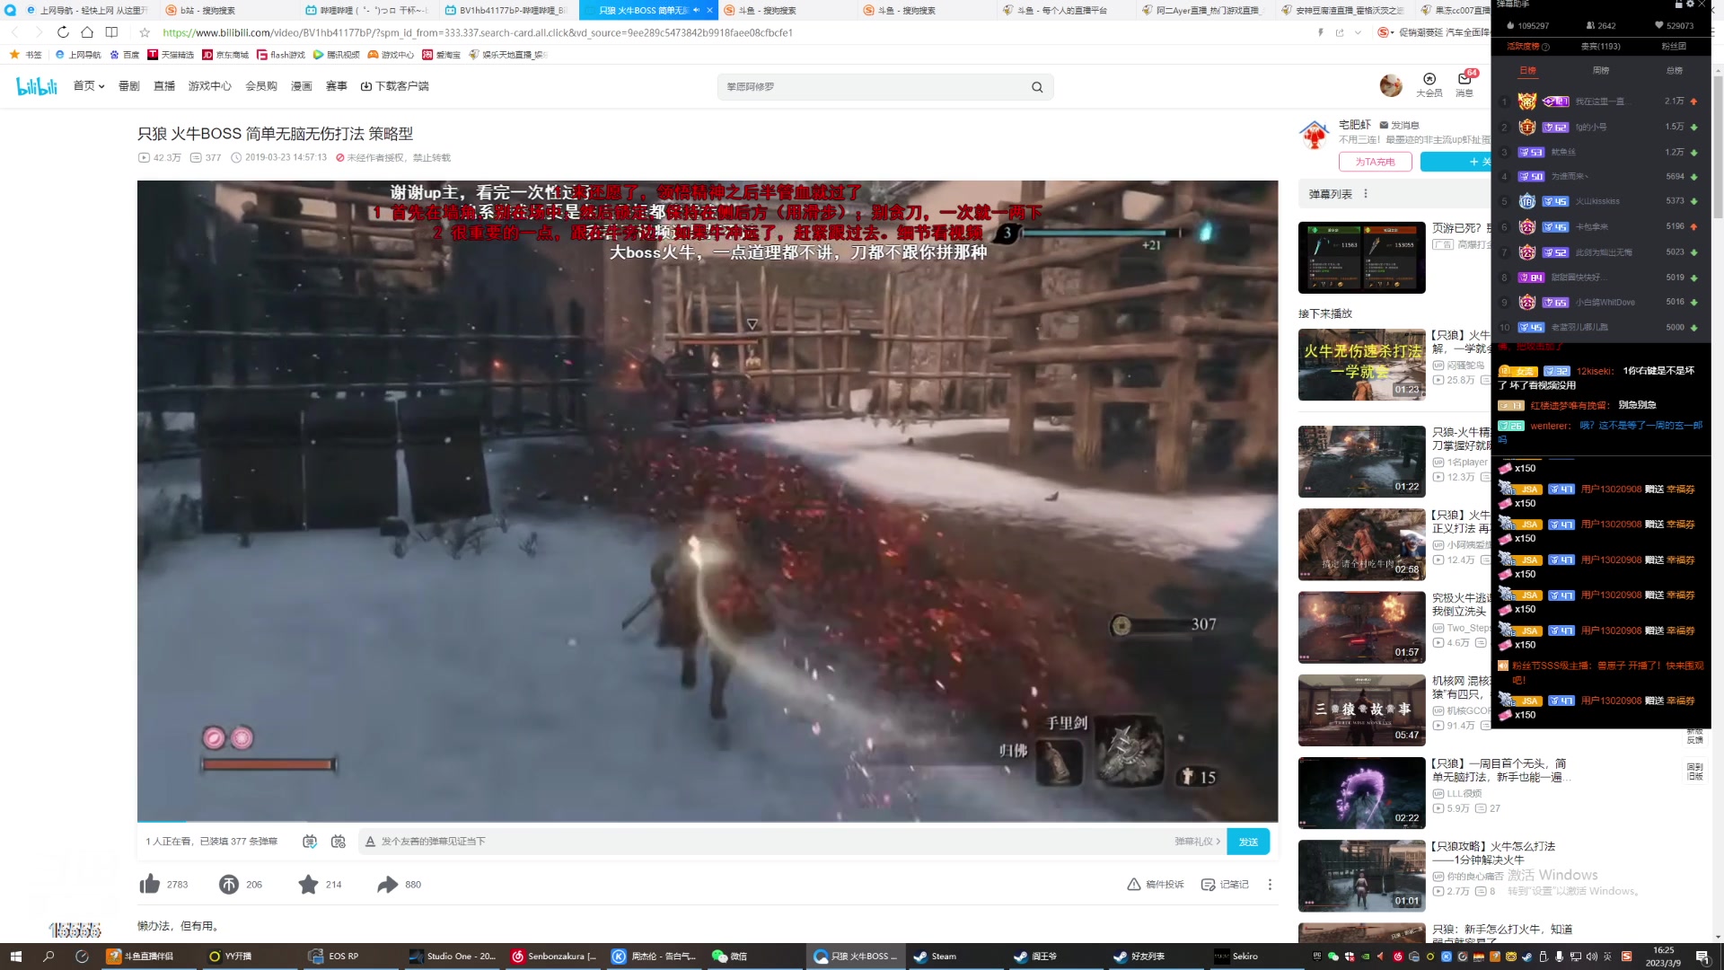Toggle danmaku display switch below video
The height and width of the screenshot is (970, 1724).
coord(310,842)
